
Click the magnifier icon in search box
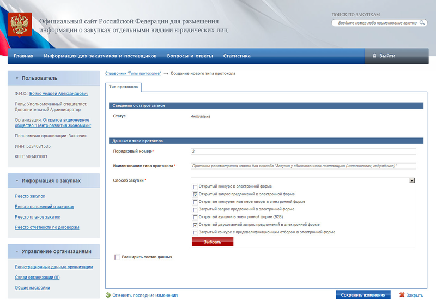point(421,23)
